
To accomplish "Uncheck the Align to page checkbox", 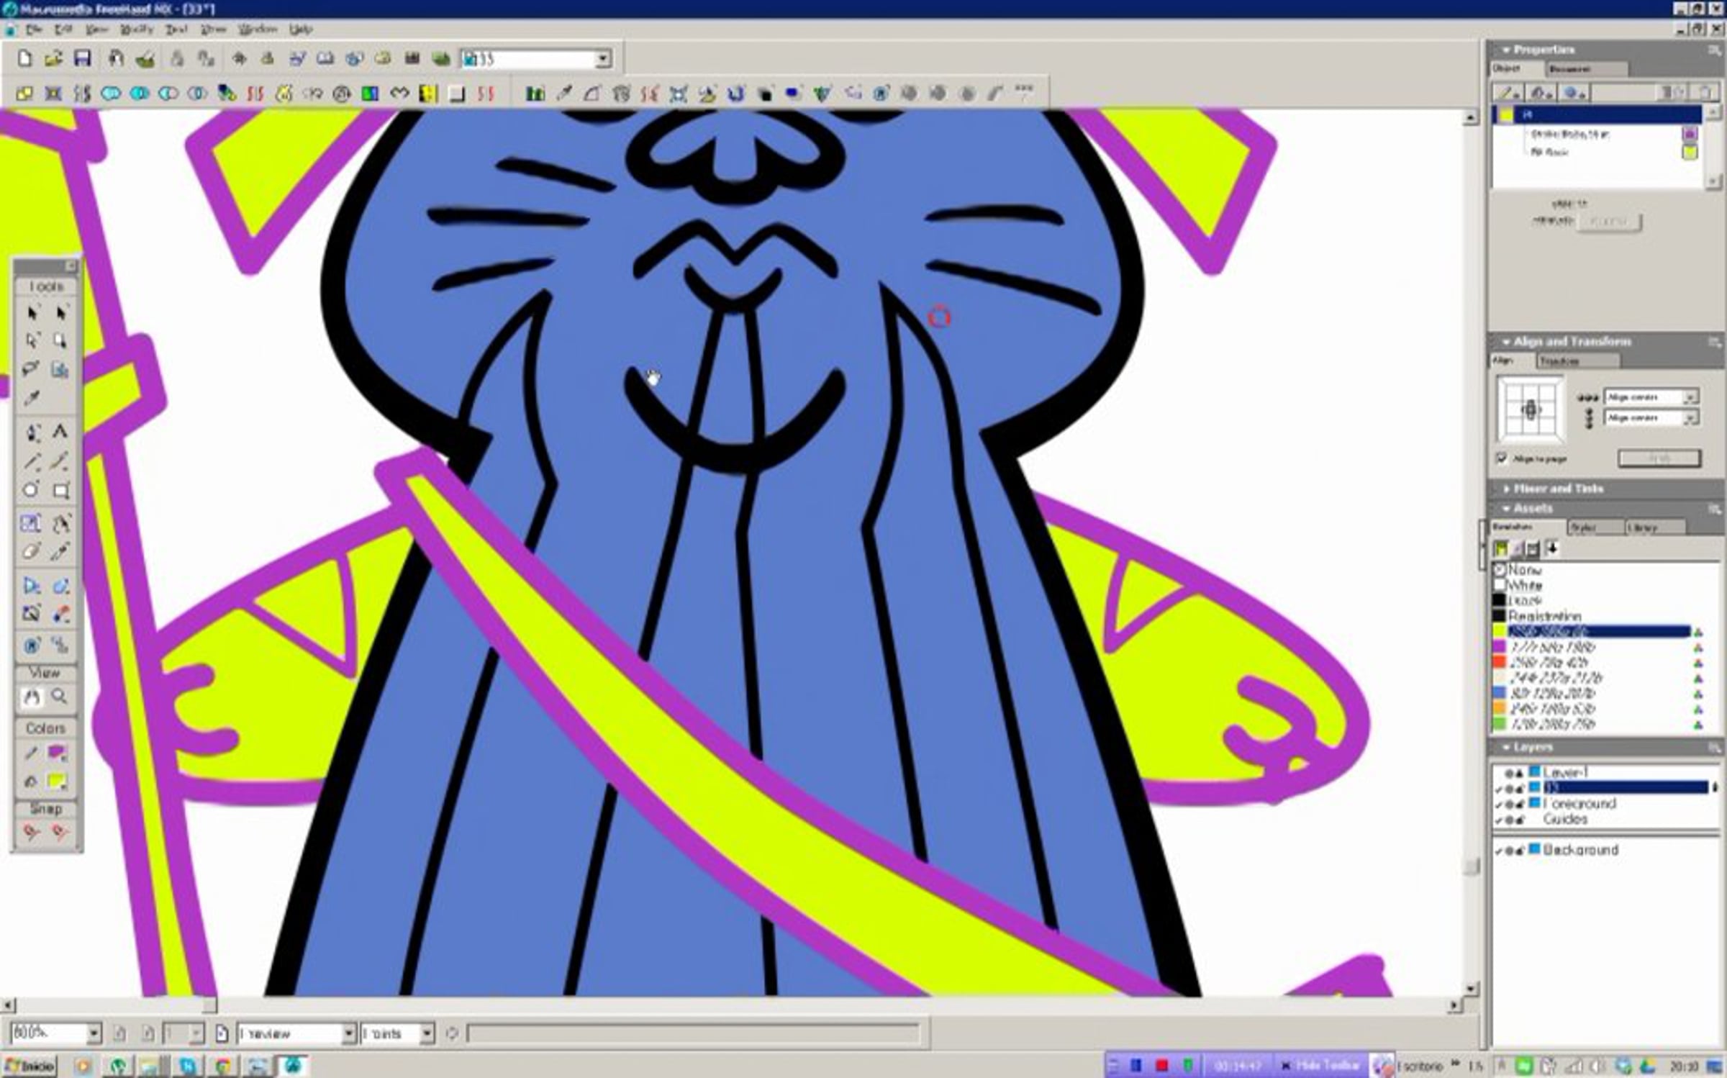I will click(x=1502, y=458).
